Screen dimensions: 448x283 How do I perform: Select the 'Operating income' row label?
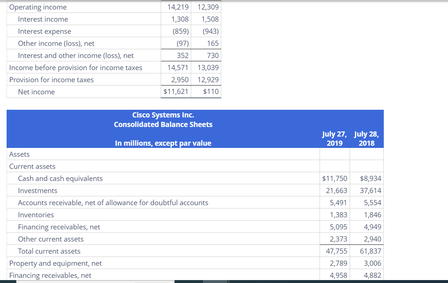tap(38, 7)
